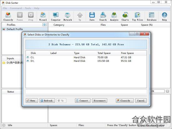Open the Top Files tool
The height and width of the screenshot is (129, 172).
138,17
